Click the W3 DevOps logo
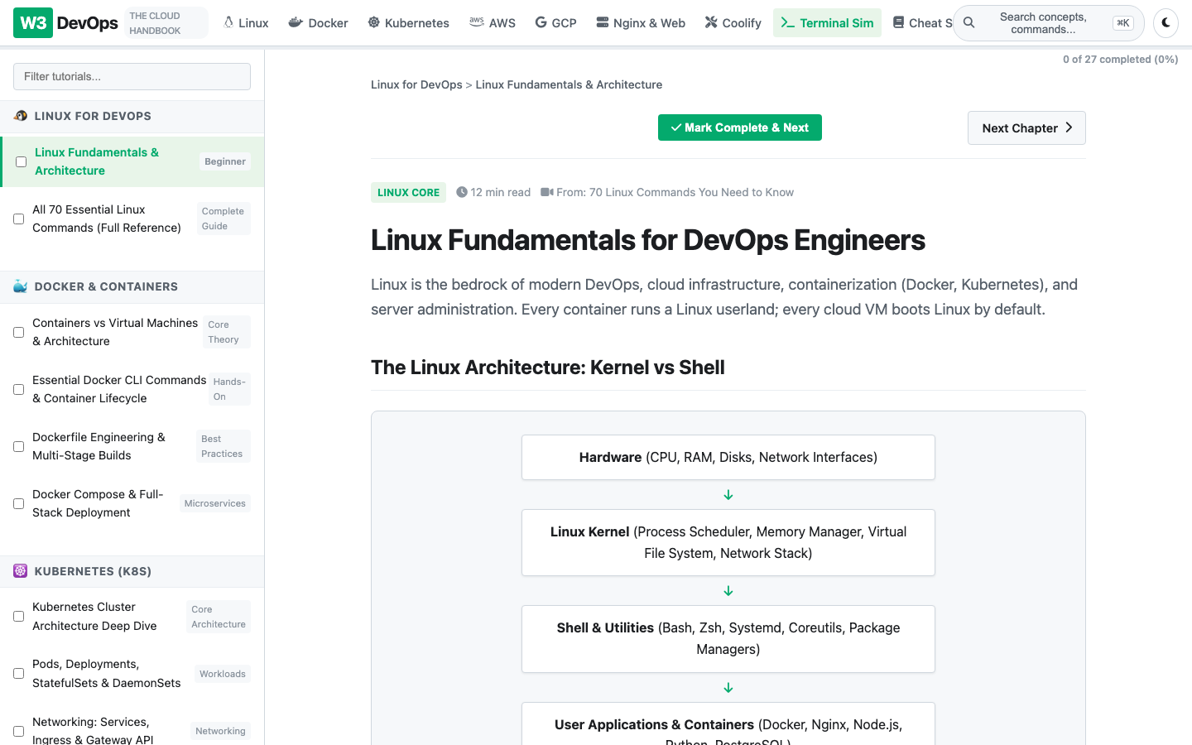 [66, 23]
